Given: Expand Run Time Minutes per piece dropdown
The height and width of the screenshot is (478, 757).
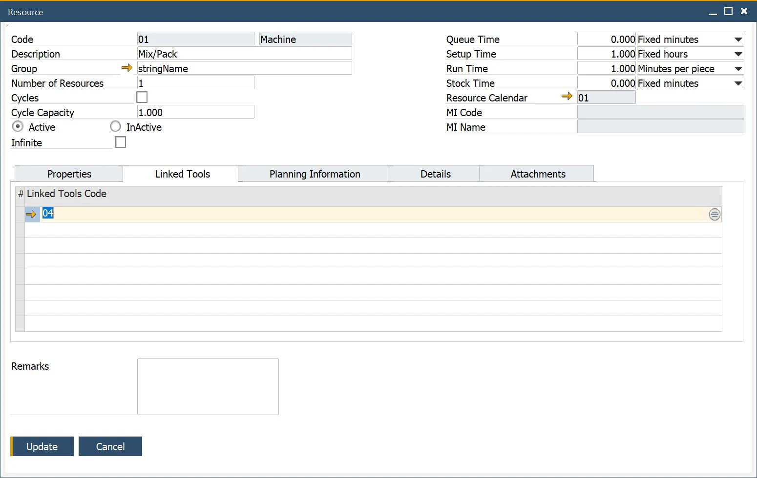Looking at the screenshot, I should pos(738,69).
